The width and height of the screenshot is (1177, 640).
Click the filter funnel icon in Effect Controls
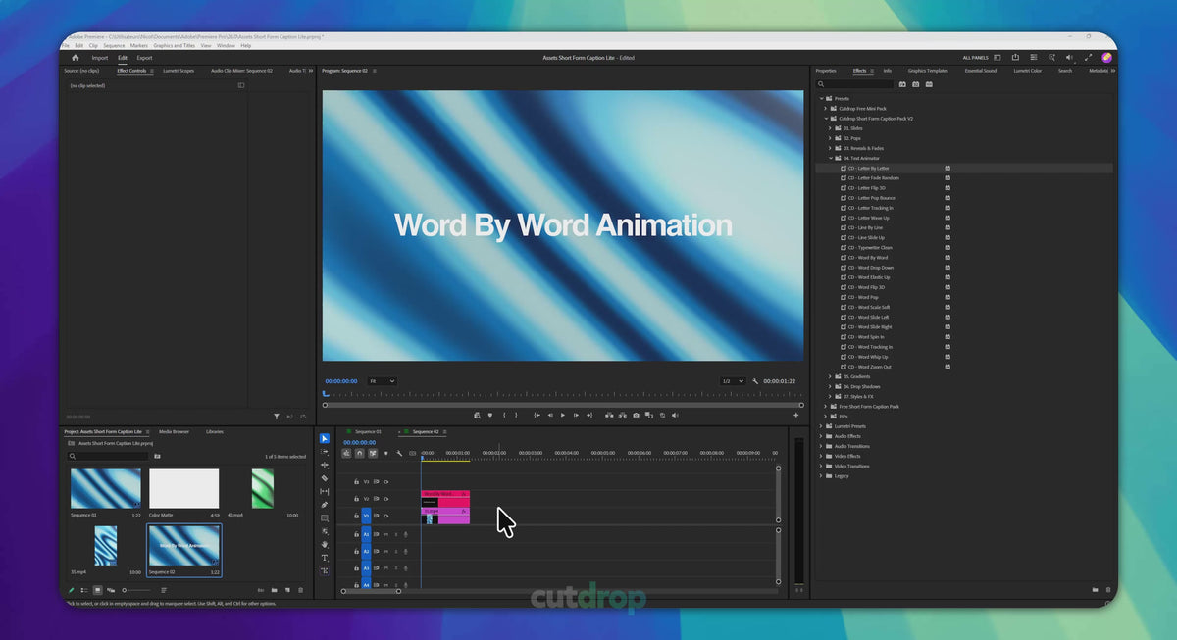tap(277, 416)
